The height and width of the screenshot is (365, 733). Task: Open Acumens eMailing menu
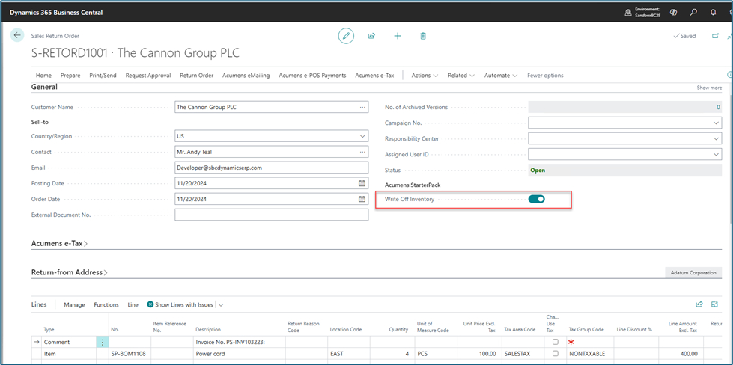pyautogui.click(x=246, y=75)
